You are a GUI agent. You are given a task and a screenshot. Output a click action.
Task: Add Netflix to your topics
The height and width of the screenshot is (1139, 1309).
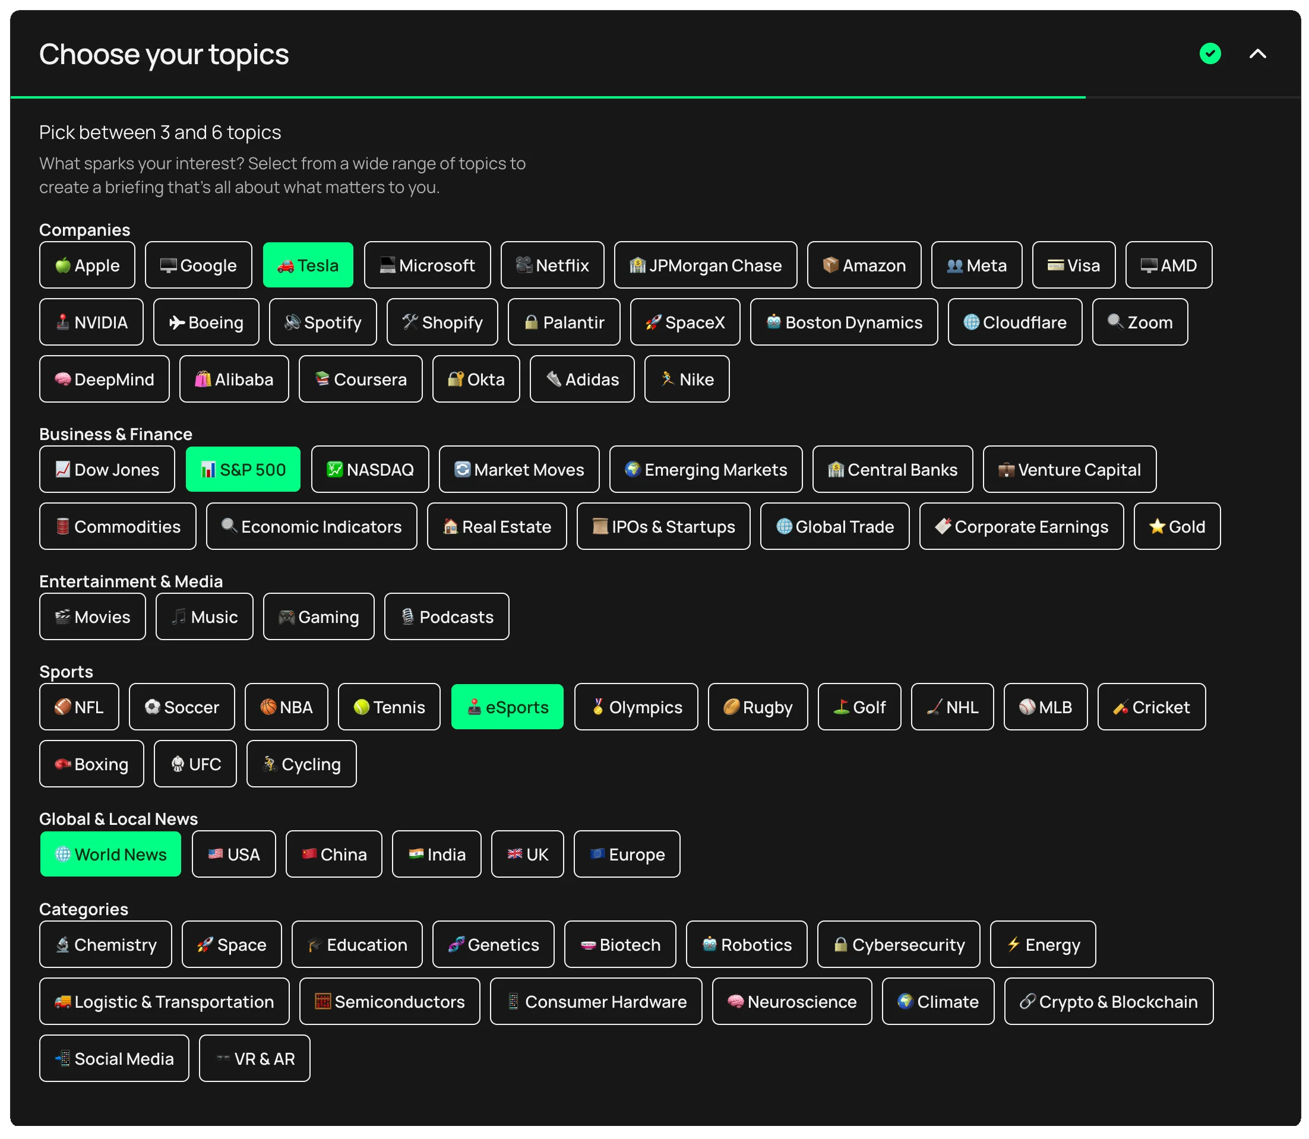pos(552,265)
